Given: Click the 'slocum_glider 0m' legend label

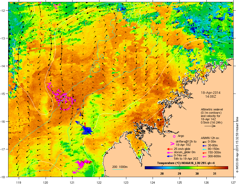Looking at the screenshot, I should coord(185,152).
